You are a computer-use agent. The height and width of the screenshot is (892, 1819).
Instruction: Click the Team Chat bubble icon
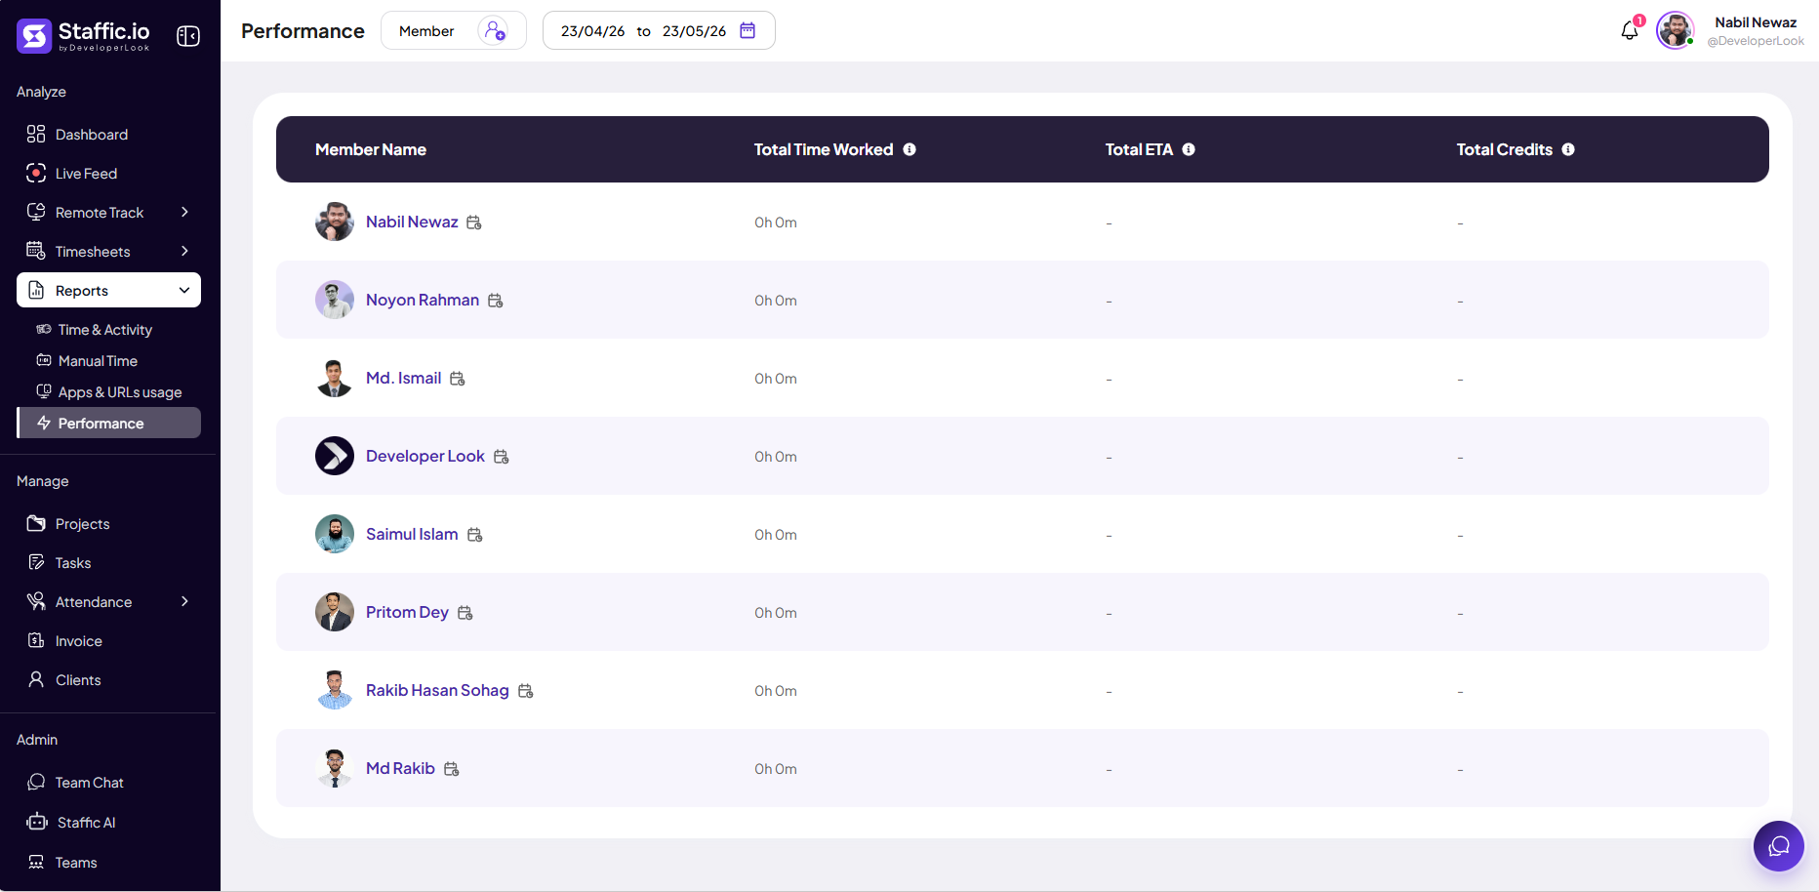point(36,782)
